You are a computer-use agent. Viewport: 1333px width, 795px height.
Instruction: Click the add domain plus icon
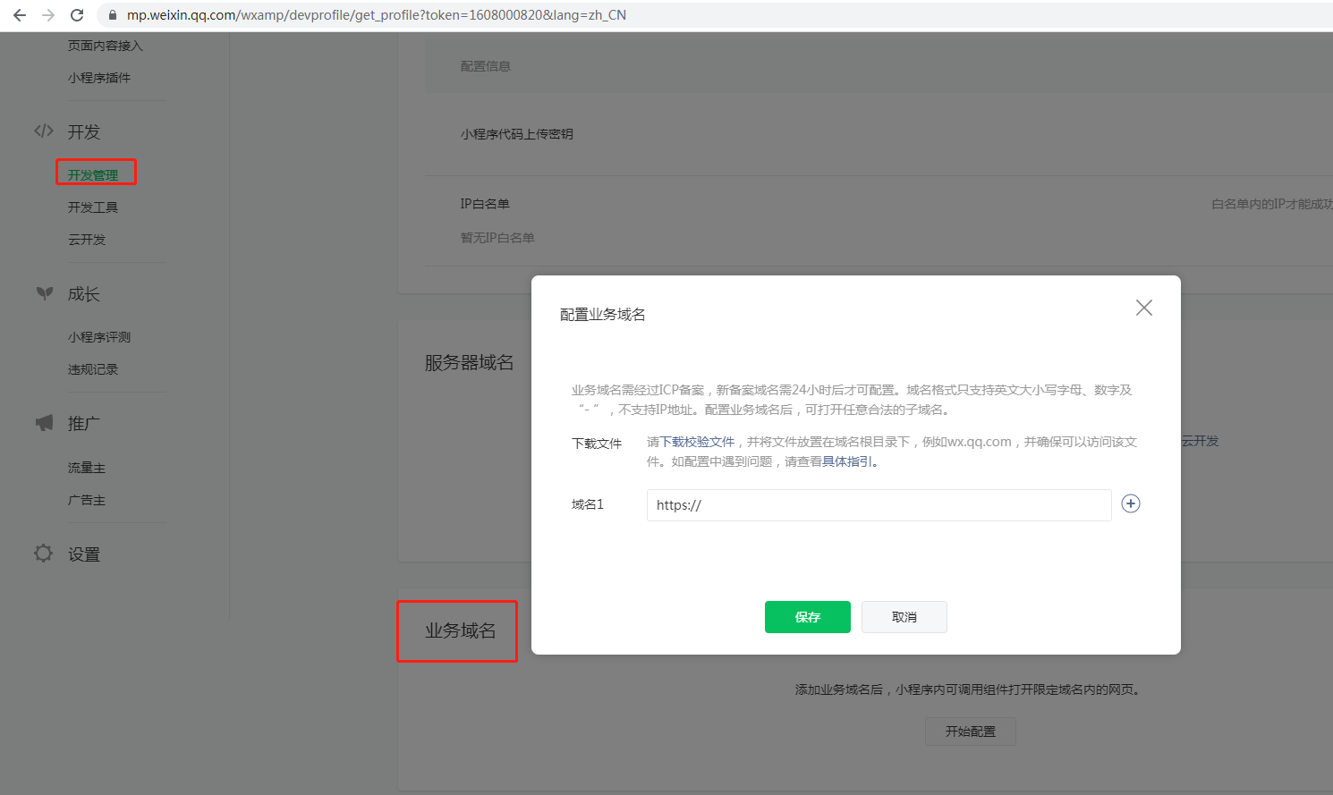pyautogui.click(x=1131, y=503)
